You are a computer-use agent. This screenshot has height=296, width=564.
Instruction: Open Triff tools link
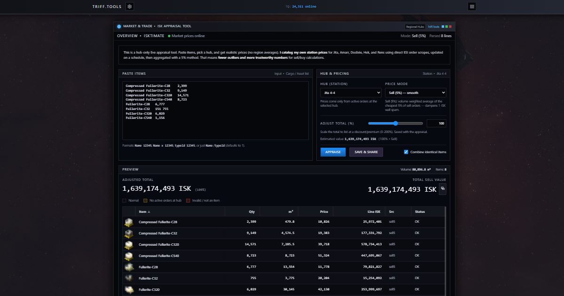coord(433,27)
